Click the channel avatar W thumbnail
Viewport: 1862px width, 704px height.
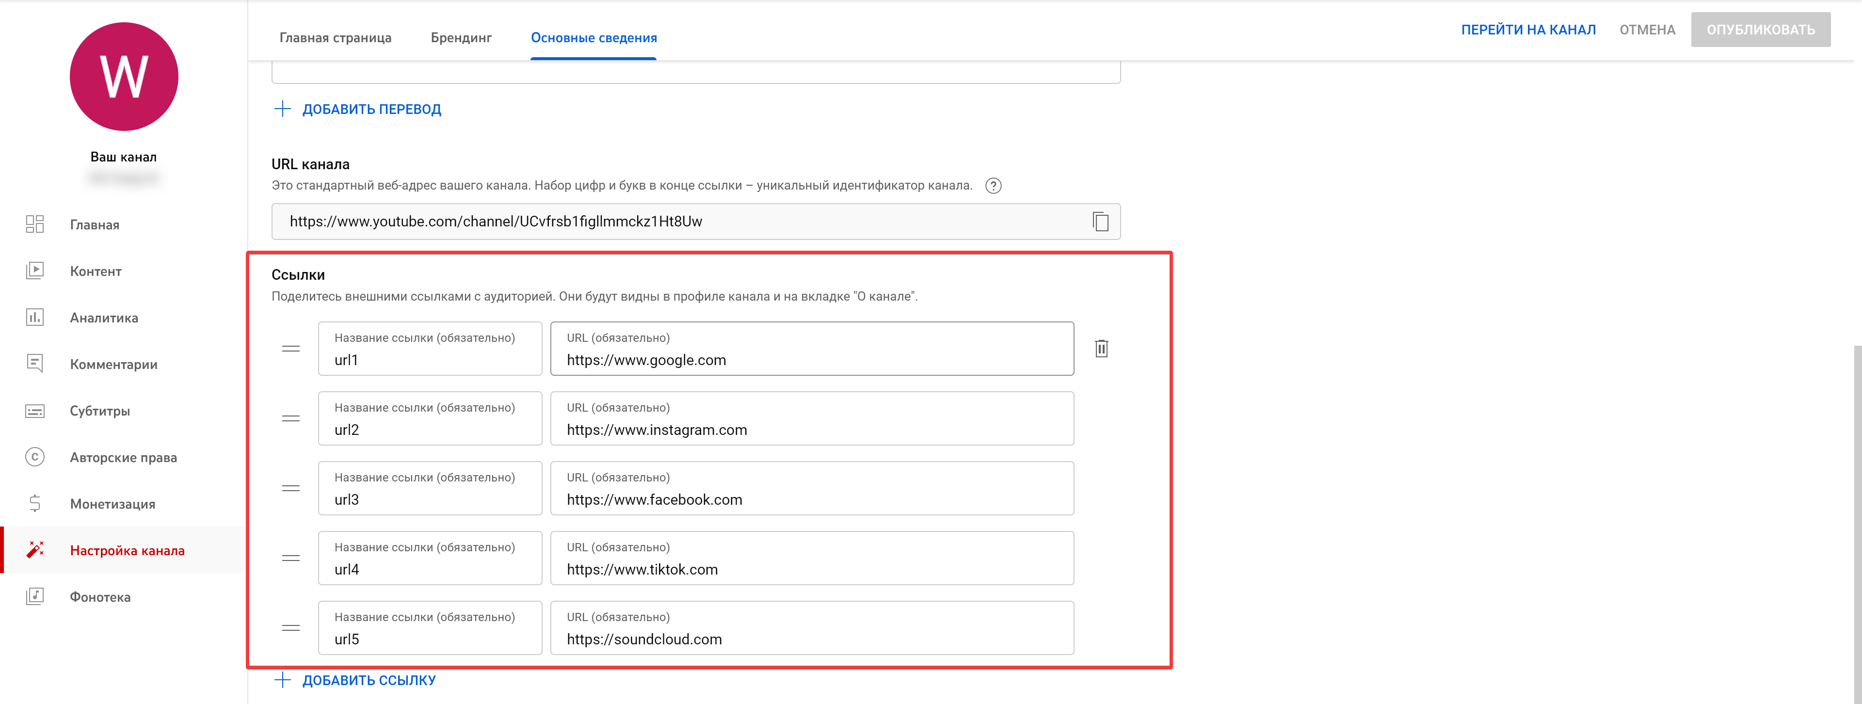(x=124, y=77)
